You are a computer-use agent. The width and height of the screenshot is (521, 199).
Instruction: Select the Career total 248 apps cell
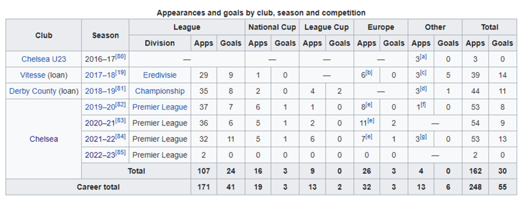(x=476, y=187)
